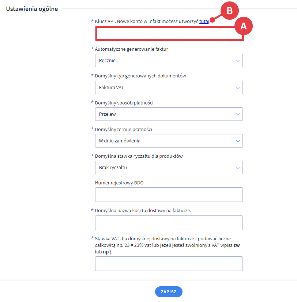Click the chevron arrow in the Przelew field

(238, 114)
